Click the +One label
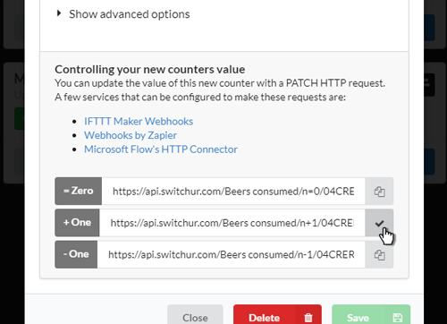Screen dimensions: 447x324 tap(77, 223)
